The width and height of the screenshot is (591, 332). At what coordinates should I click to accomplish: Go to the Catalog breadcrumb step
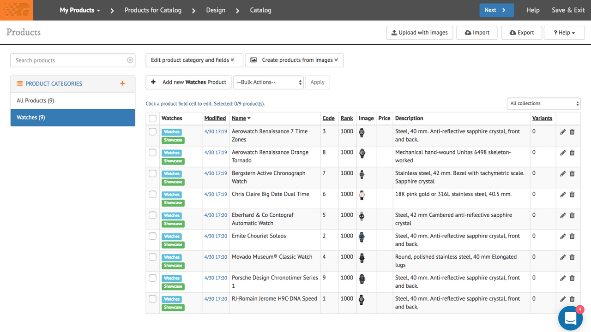(x=260, y=10)
